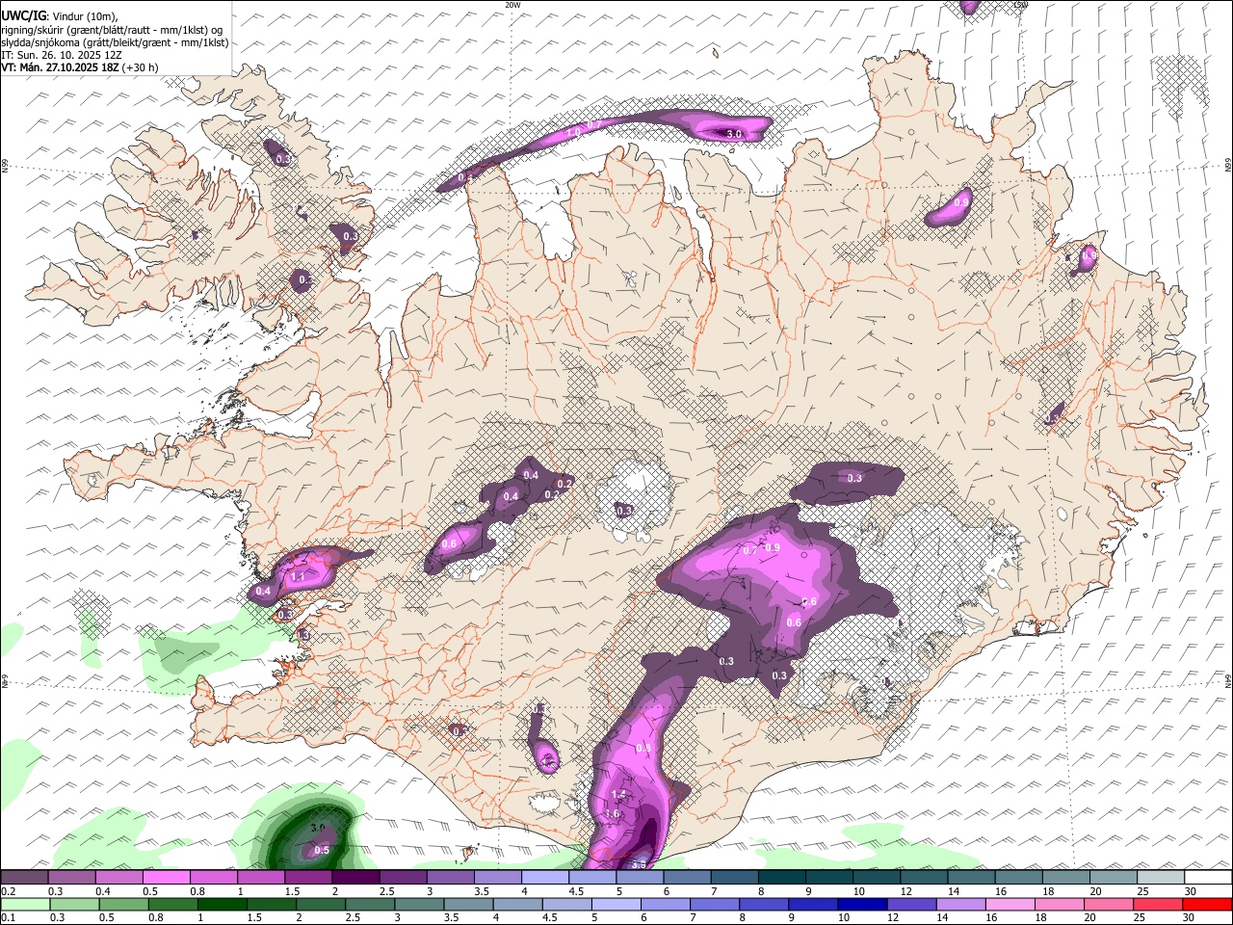The height and width of the screenshot is (925, 1233).
Task: Click the 'slydda/snjókoma (grátt/bleikt/grænt - mm/1klst)' line
Action: coord(115,42)
